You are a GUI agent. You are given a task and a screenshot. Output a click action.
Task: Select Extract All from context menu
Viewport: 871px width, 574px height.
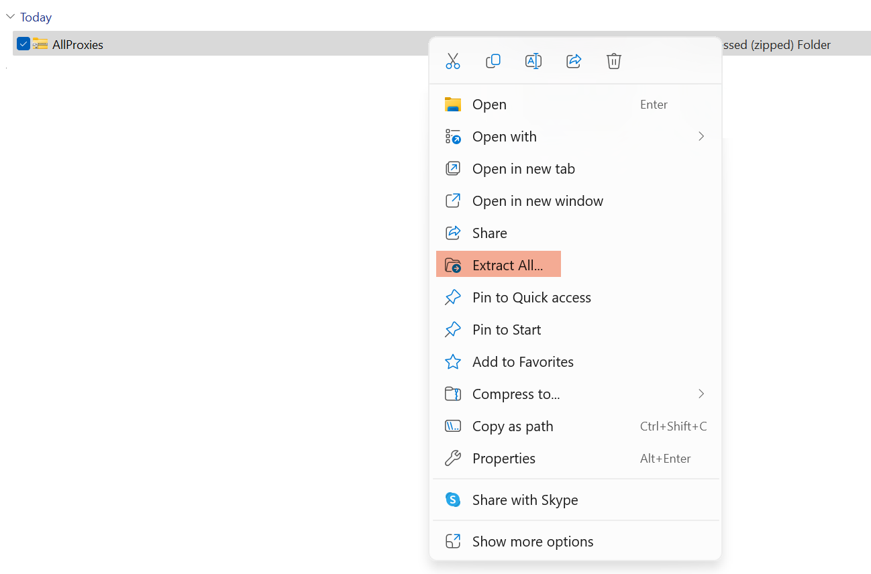(x=507, y=266)
